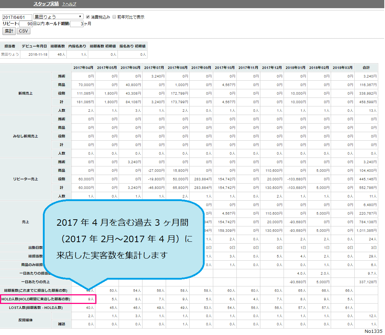Screen dimensions: 385x335
Task: Click the 9人 HOLD cell for 2017年04月
Action: point(91,299)
